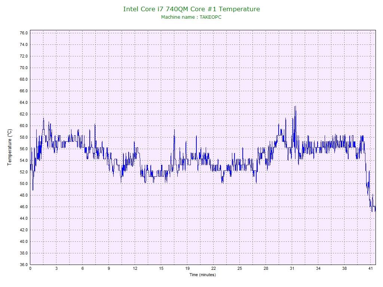Select the 46.0 temperature axis label
This screenshot has height=287, width=383.
click(24, 207)
